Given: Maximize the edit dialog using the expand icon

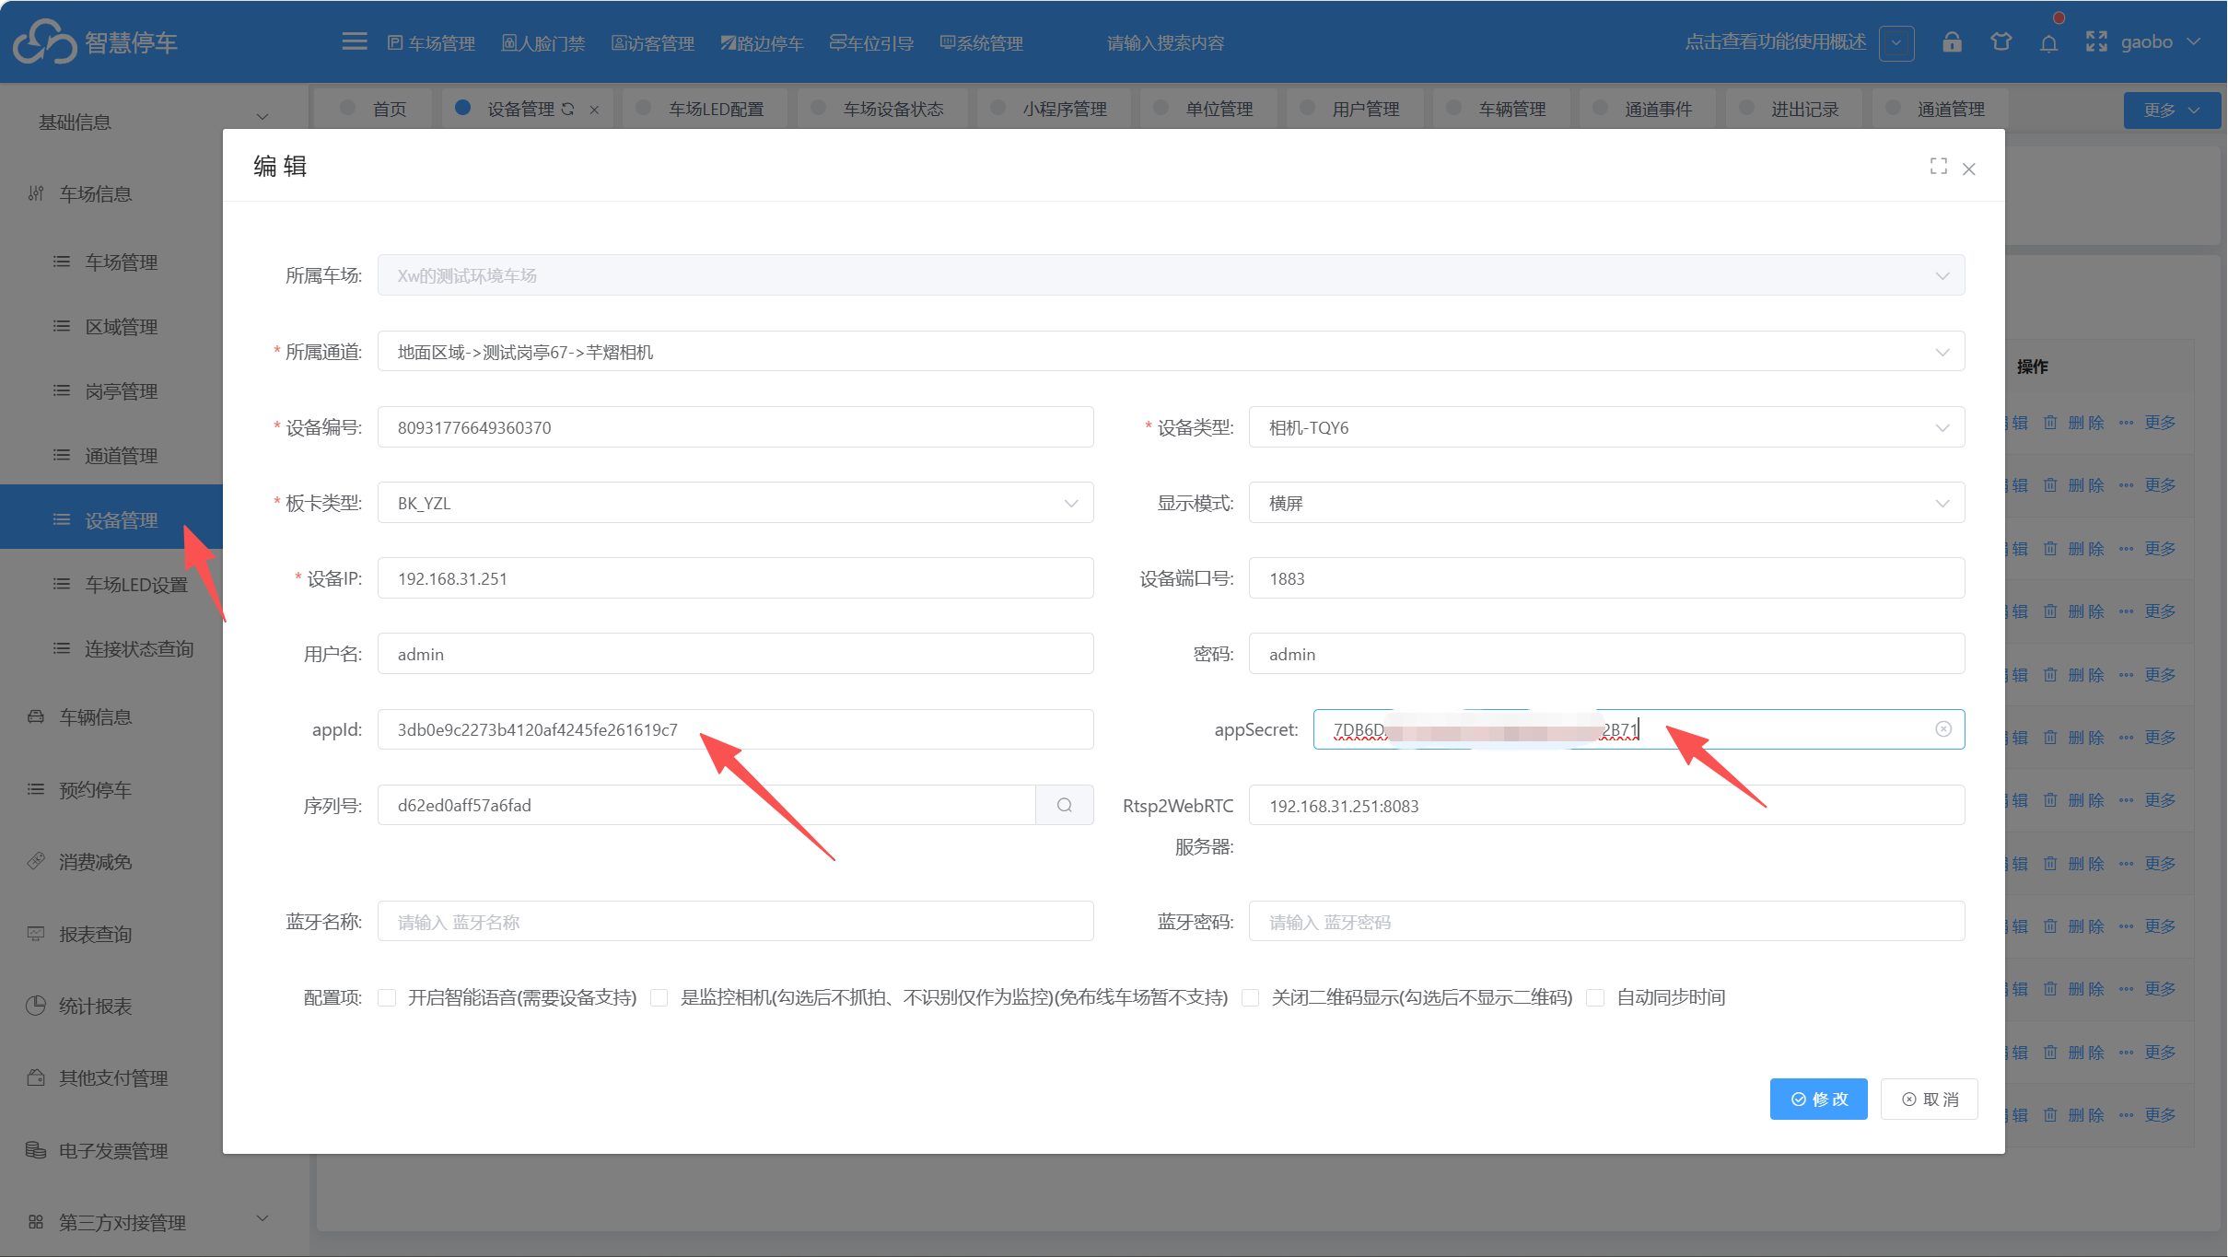Looking at the screenshot, I should coord(1939,166).
